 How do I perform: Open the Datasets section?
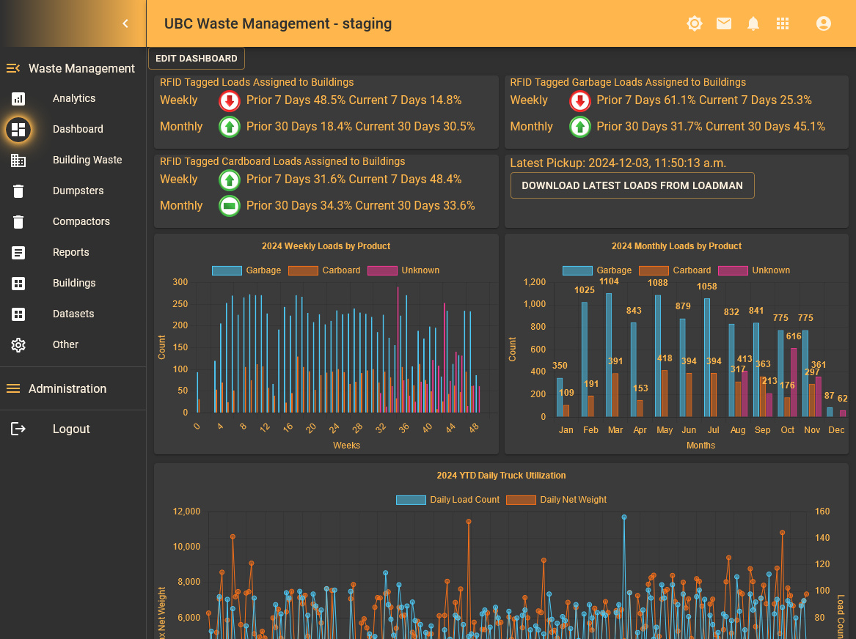pyautogui.click(x=73, y=314)
